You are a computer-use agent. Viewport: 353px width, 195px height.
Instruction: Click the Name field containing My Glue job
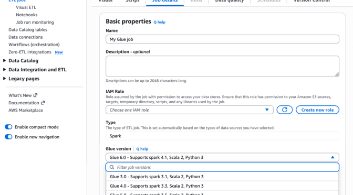(x=222, y=39)
